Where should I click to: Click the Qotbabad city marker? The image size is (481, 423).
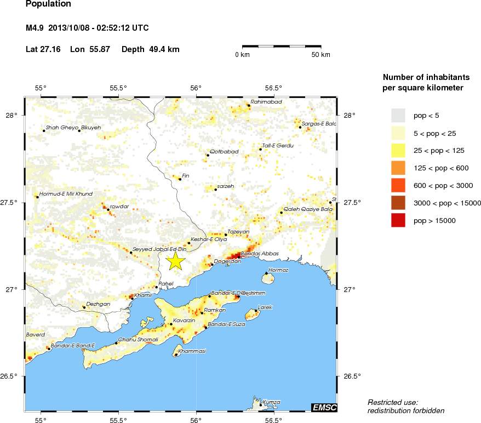(208, 155)
